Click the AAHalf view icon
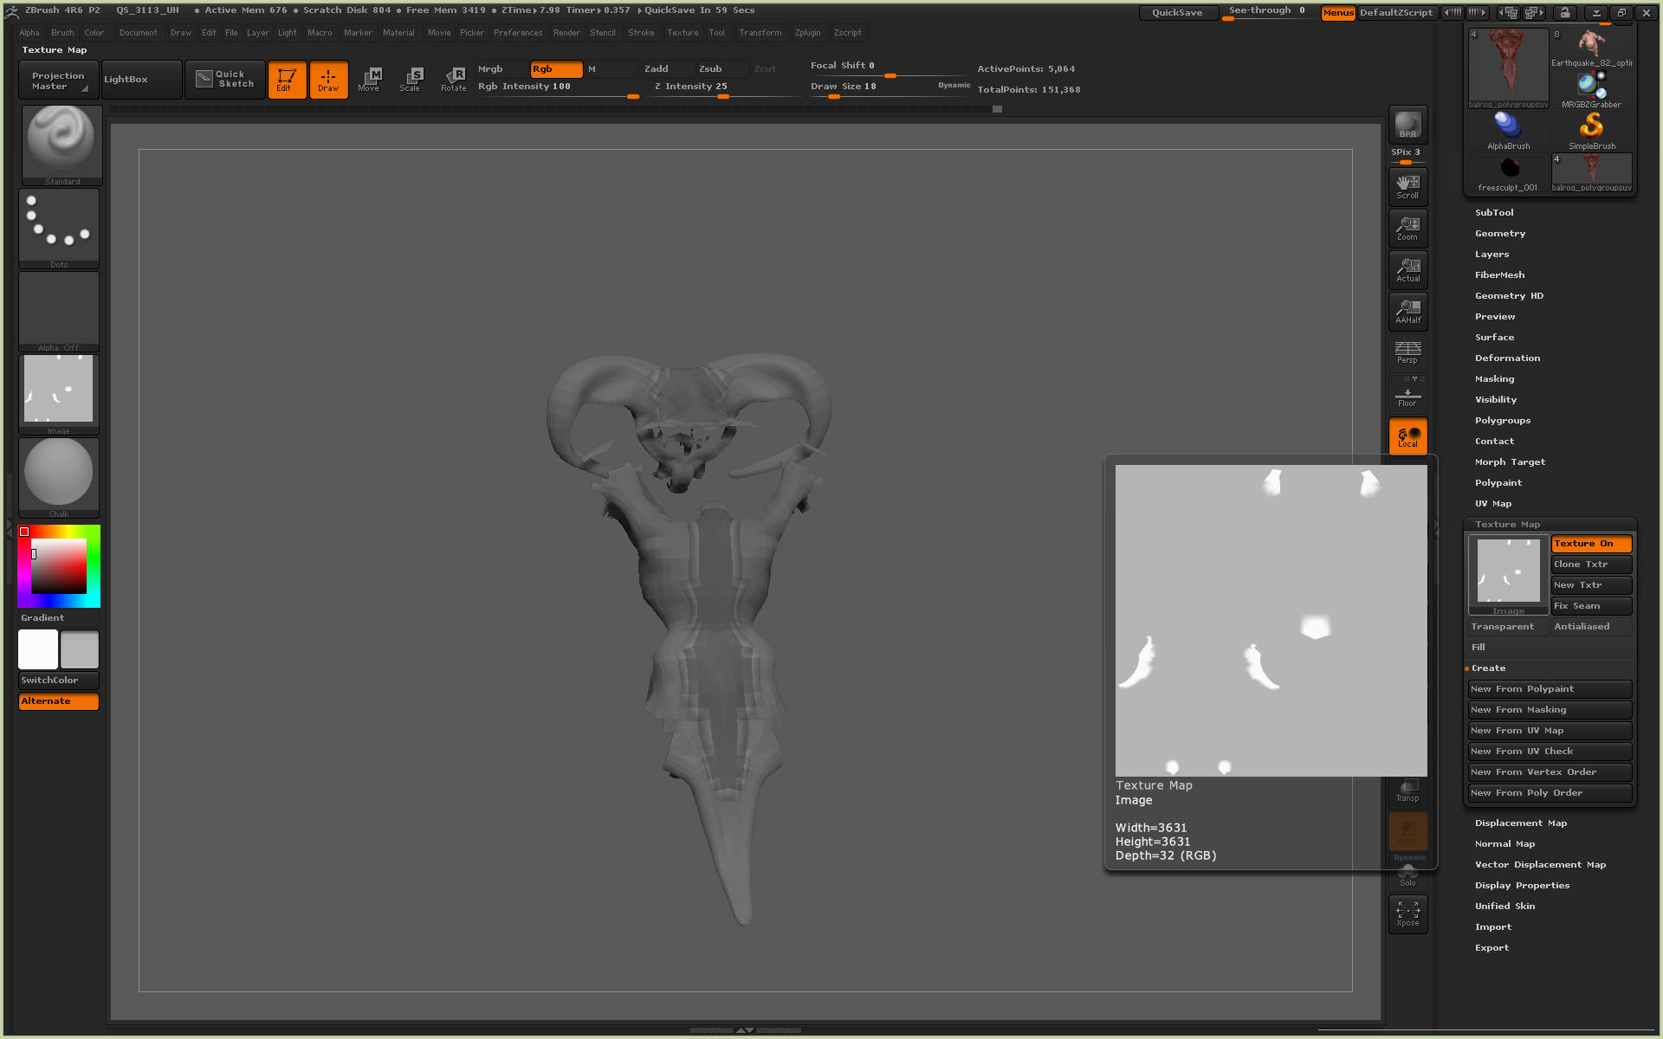Screen dimensions: 1663x1039 click(1407, 311)
